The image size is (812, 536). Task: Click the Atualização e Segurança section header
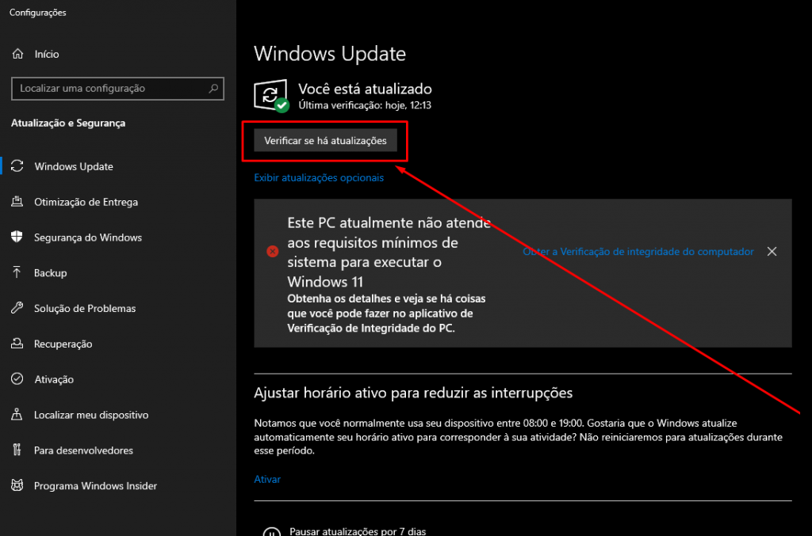(68, 123)
